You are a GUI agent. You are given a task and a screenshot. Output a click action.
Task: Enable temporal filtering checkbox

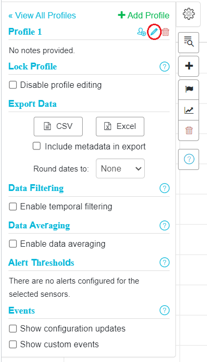point(13,206)
